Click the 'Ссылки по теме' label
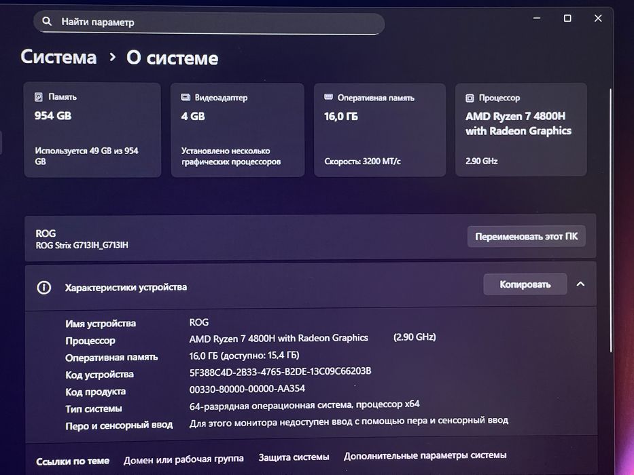634x475 pixels. (x=73, y=461)
